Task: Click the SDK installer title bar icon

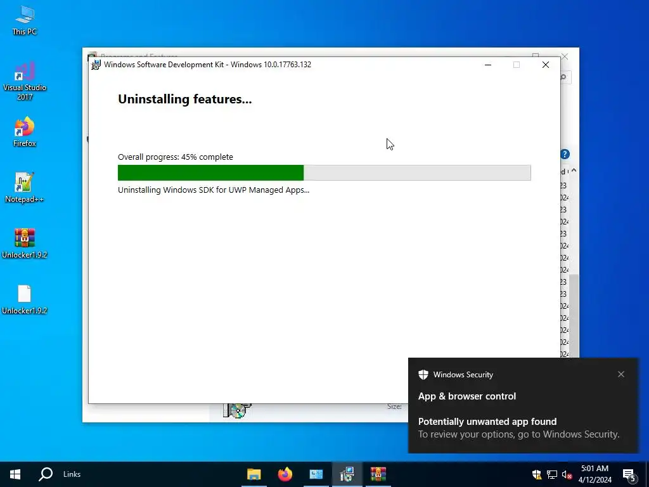Action: point(96,65)
